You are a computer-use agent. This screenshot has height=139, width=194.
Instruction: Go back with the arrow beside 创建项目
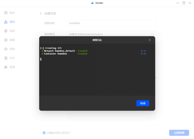41,13
